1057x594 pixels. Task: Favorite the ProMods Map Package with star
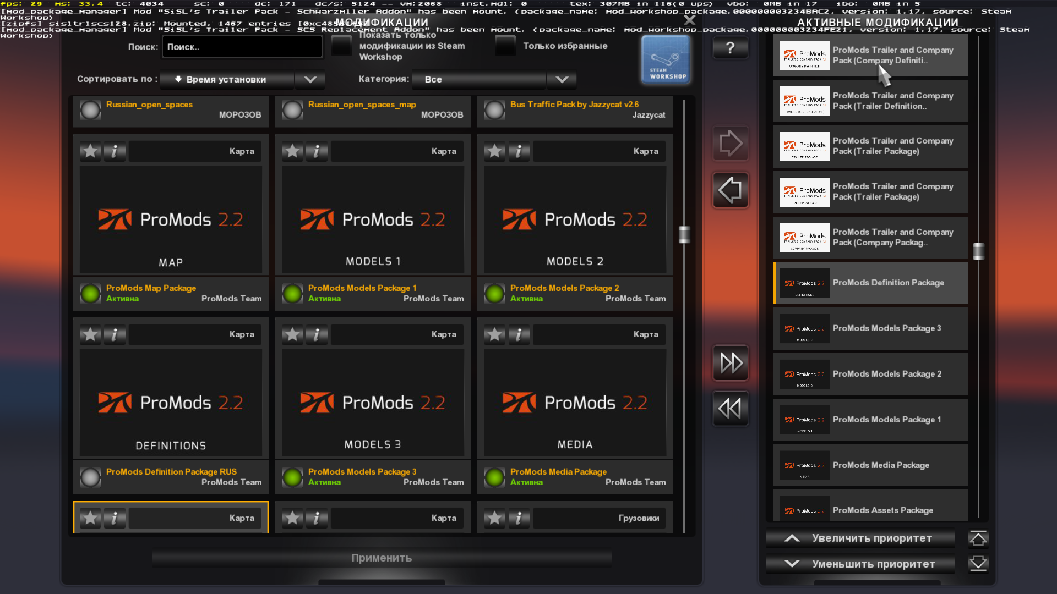click(x=90, y=151)
